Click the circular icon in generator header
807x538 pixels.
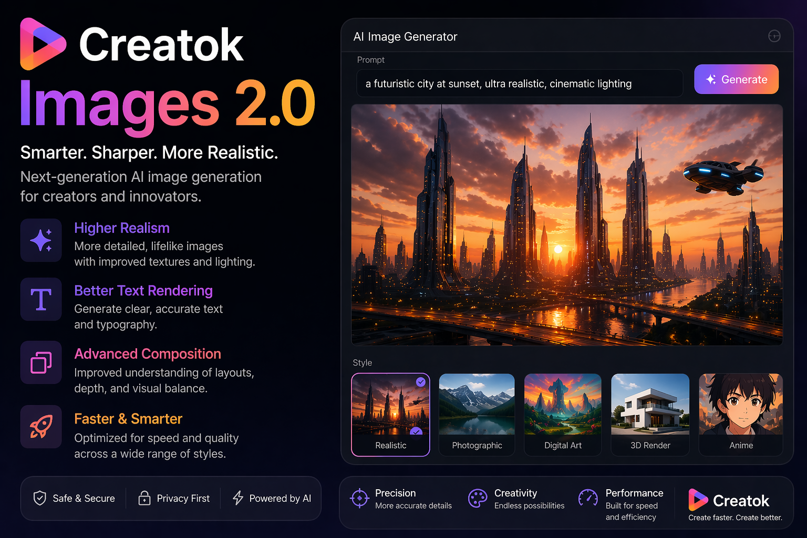(x=774, y=36)
